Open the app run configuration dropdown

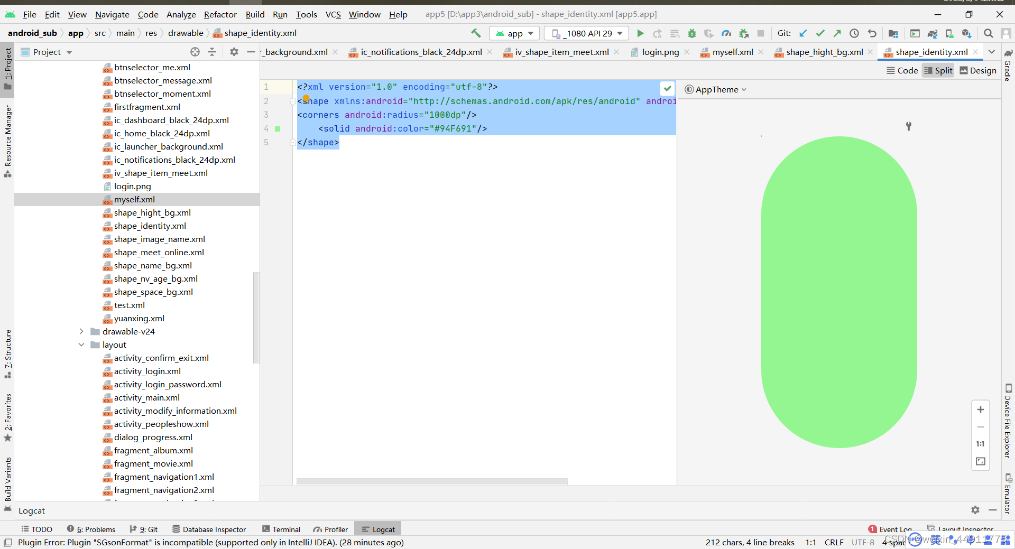(514, 33)
